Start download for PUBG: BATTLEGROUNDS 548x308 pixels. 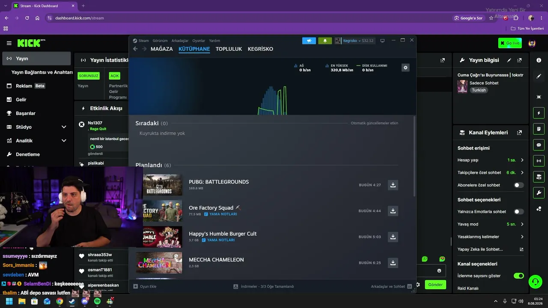393,185
